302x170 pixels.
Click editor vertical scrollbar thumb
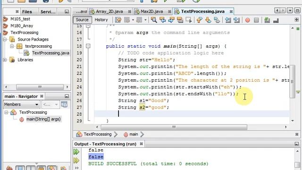293,82
